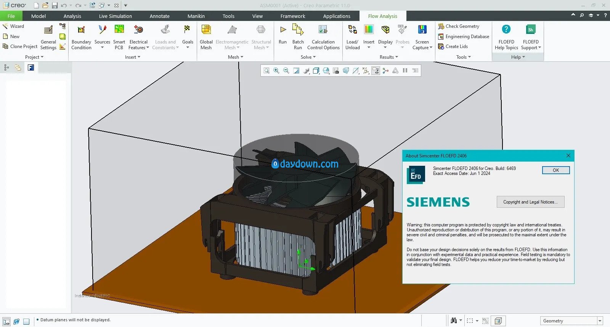
Task: Toggle model tree panel in status bar
Action: click(6, 321)
